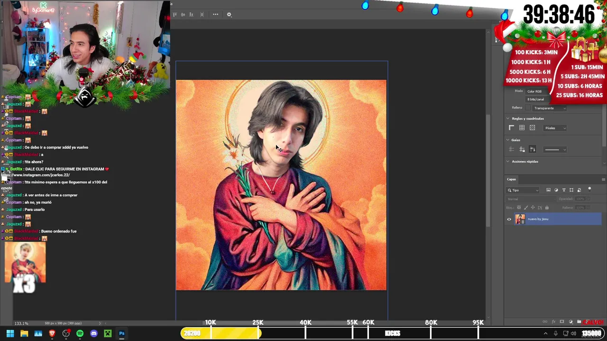Click the lock guides icon
This screenshot has height=341, width=607.
522,149
